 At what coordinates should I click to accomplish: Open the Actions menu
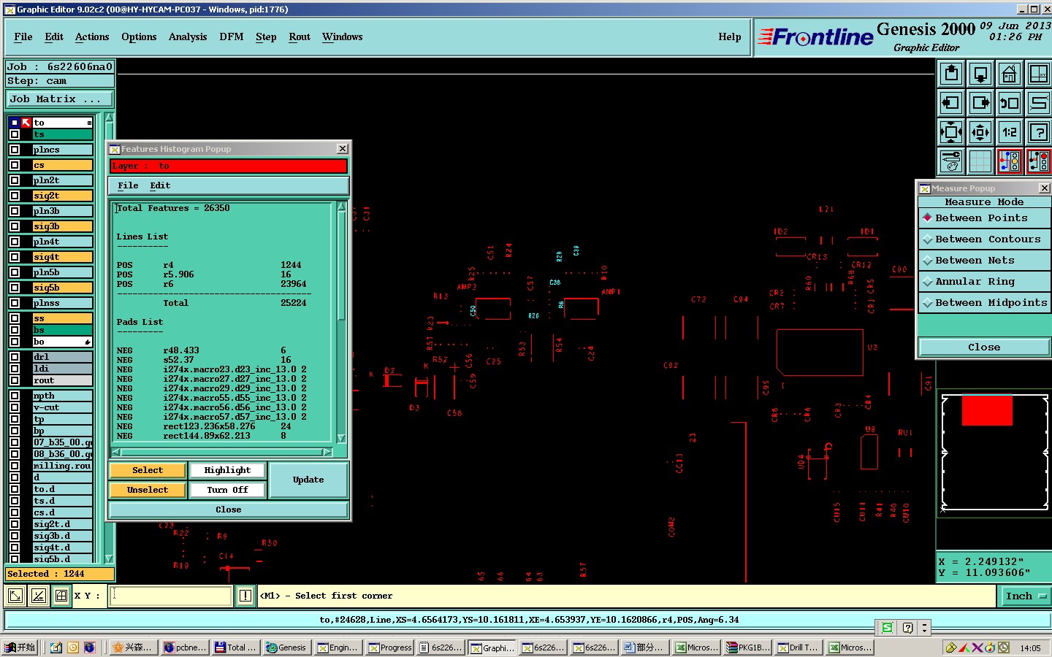[x=92, y=36]
